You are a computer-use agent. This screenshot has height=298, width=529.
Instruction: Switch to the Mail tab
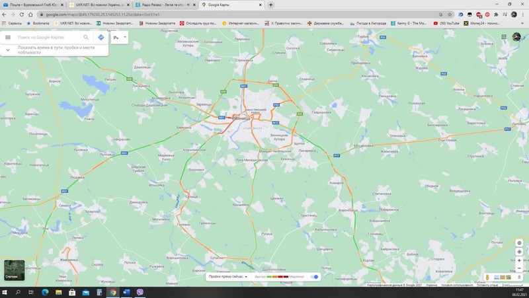click(33, 5)
